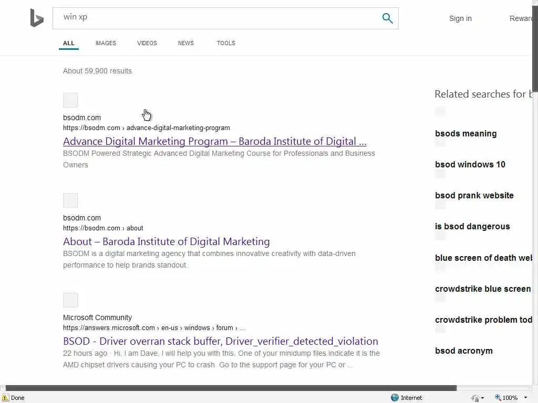Switch to the IMAGES tab
The height and width of the screenshot is (403, 538).
(106, 43)
